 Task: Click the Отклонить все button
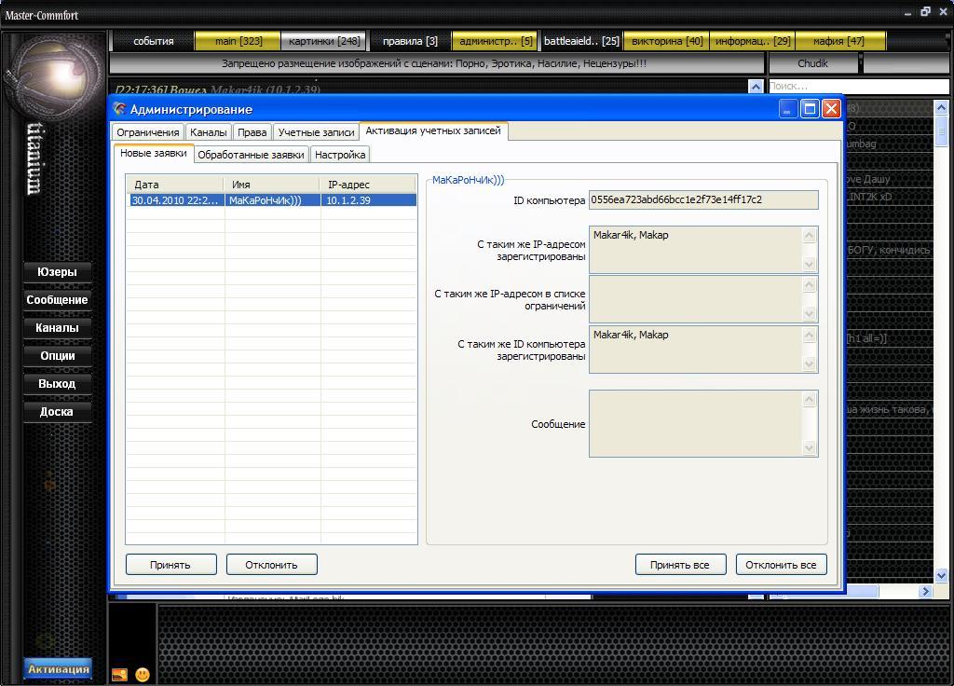781,565
